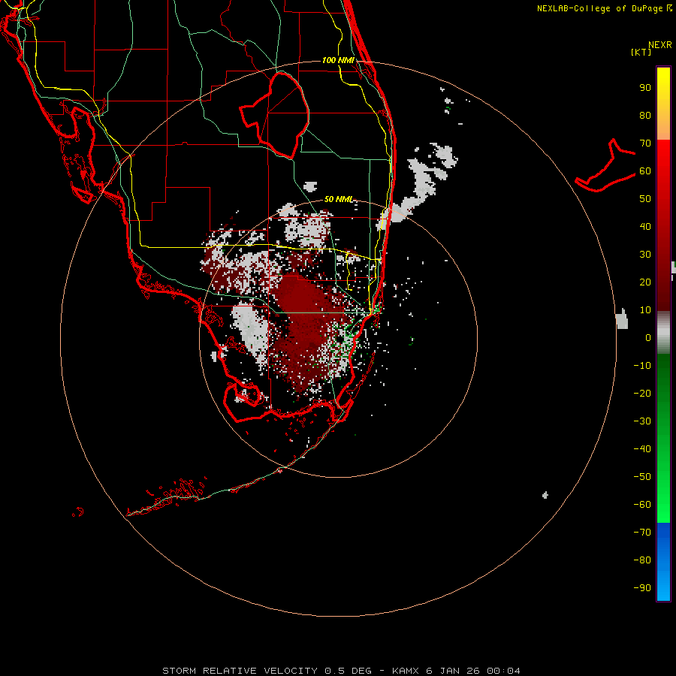Select the 50 NMI range ring label
676x676 pixels.
coord(339,199)
